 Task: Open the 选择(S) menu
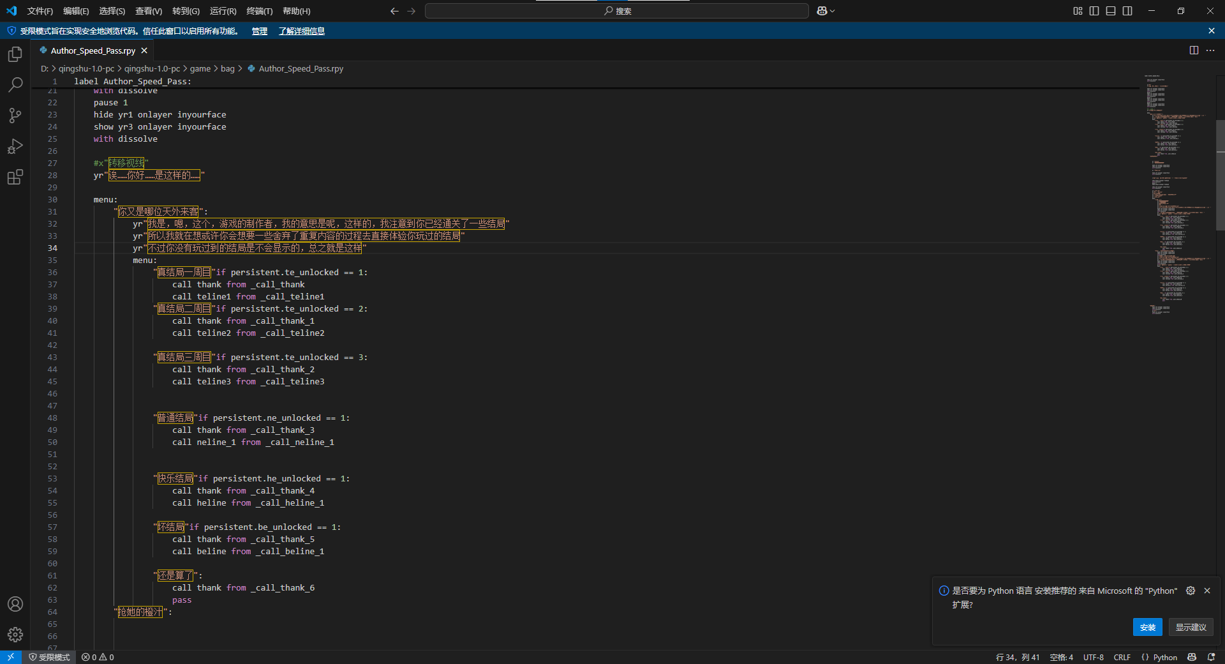click(112, 11)
